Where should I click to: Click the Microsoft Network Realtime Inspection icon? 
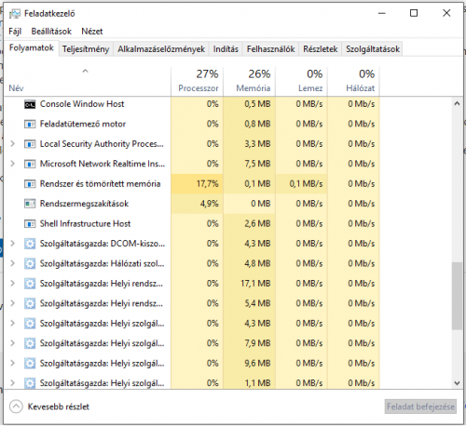[30, 164]
